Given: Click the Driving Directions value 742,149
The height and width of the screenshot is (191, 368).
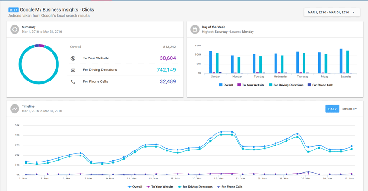Looking at the screenshot, I should 166,70.
